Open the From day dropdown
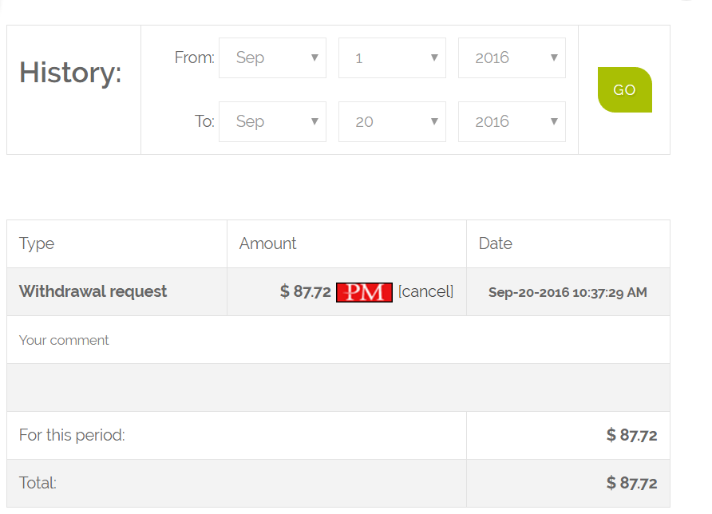Screen dimensions: 712x514 [x=392, y=58]
